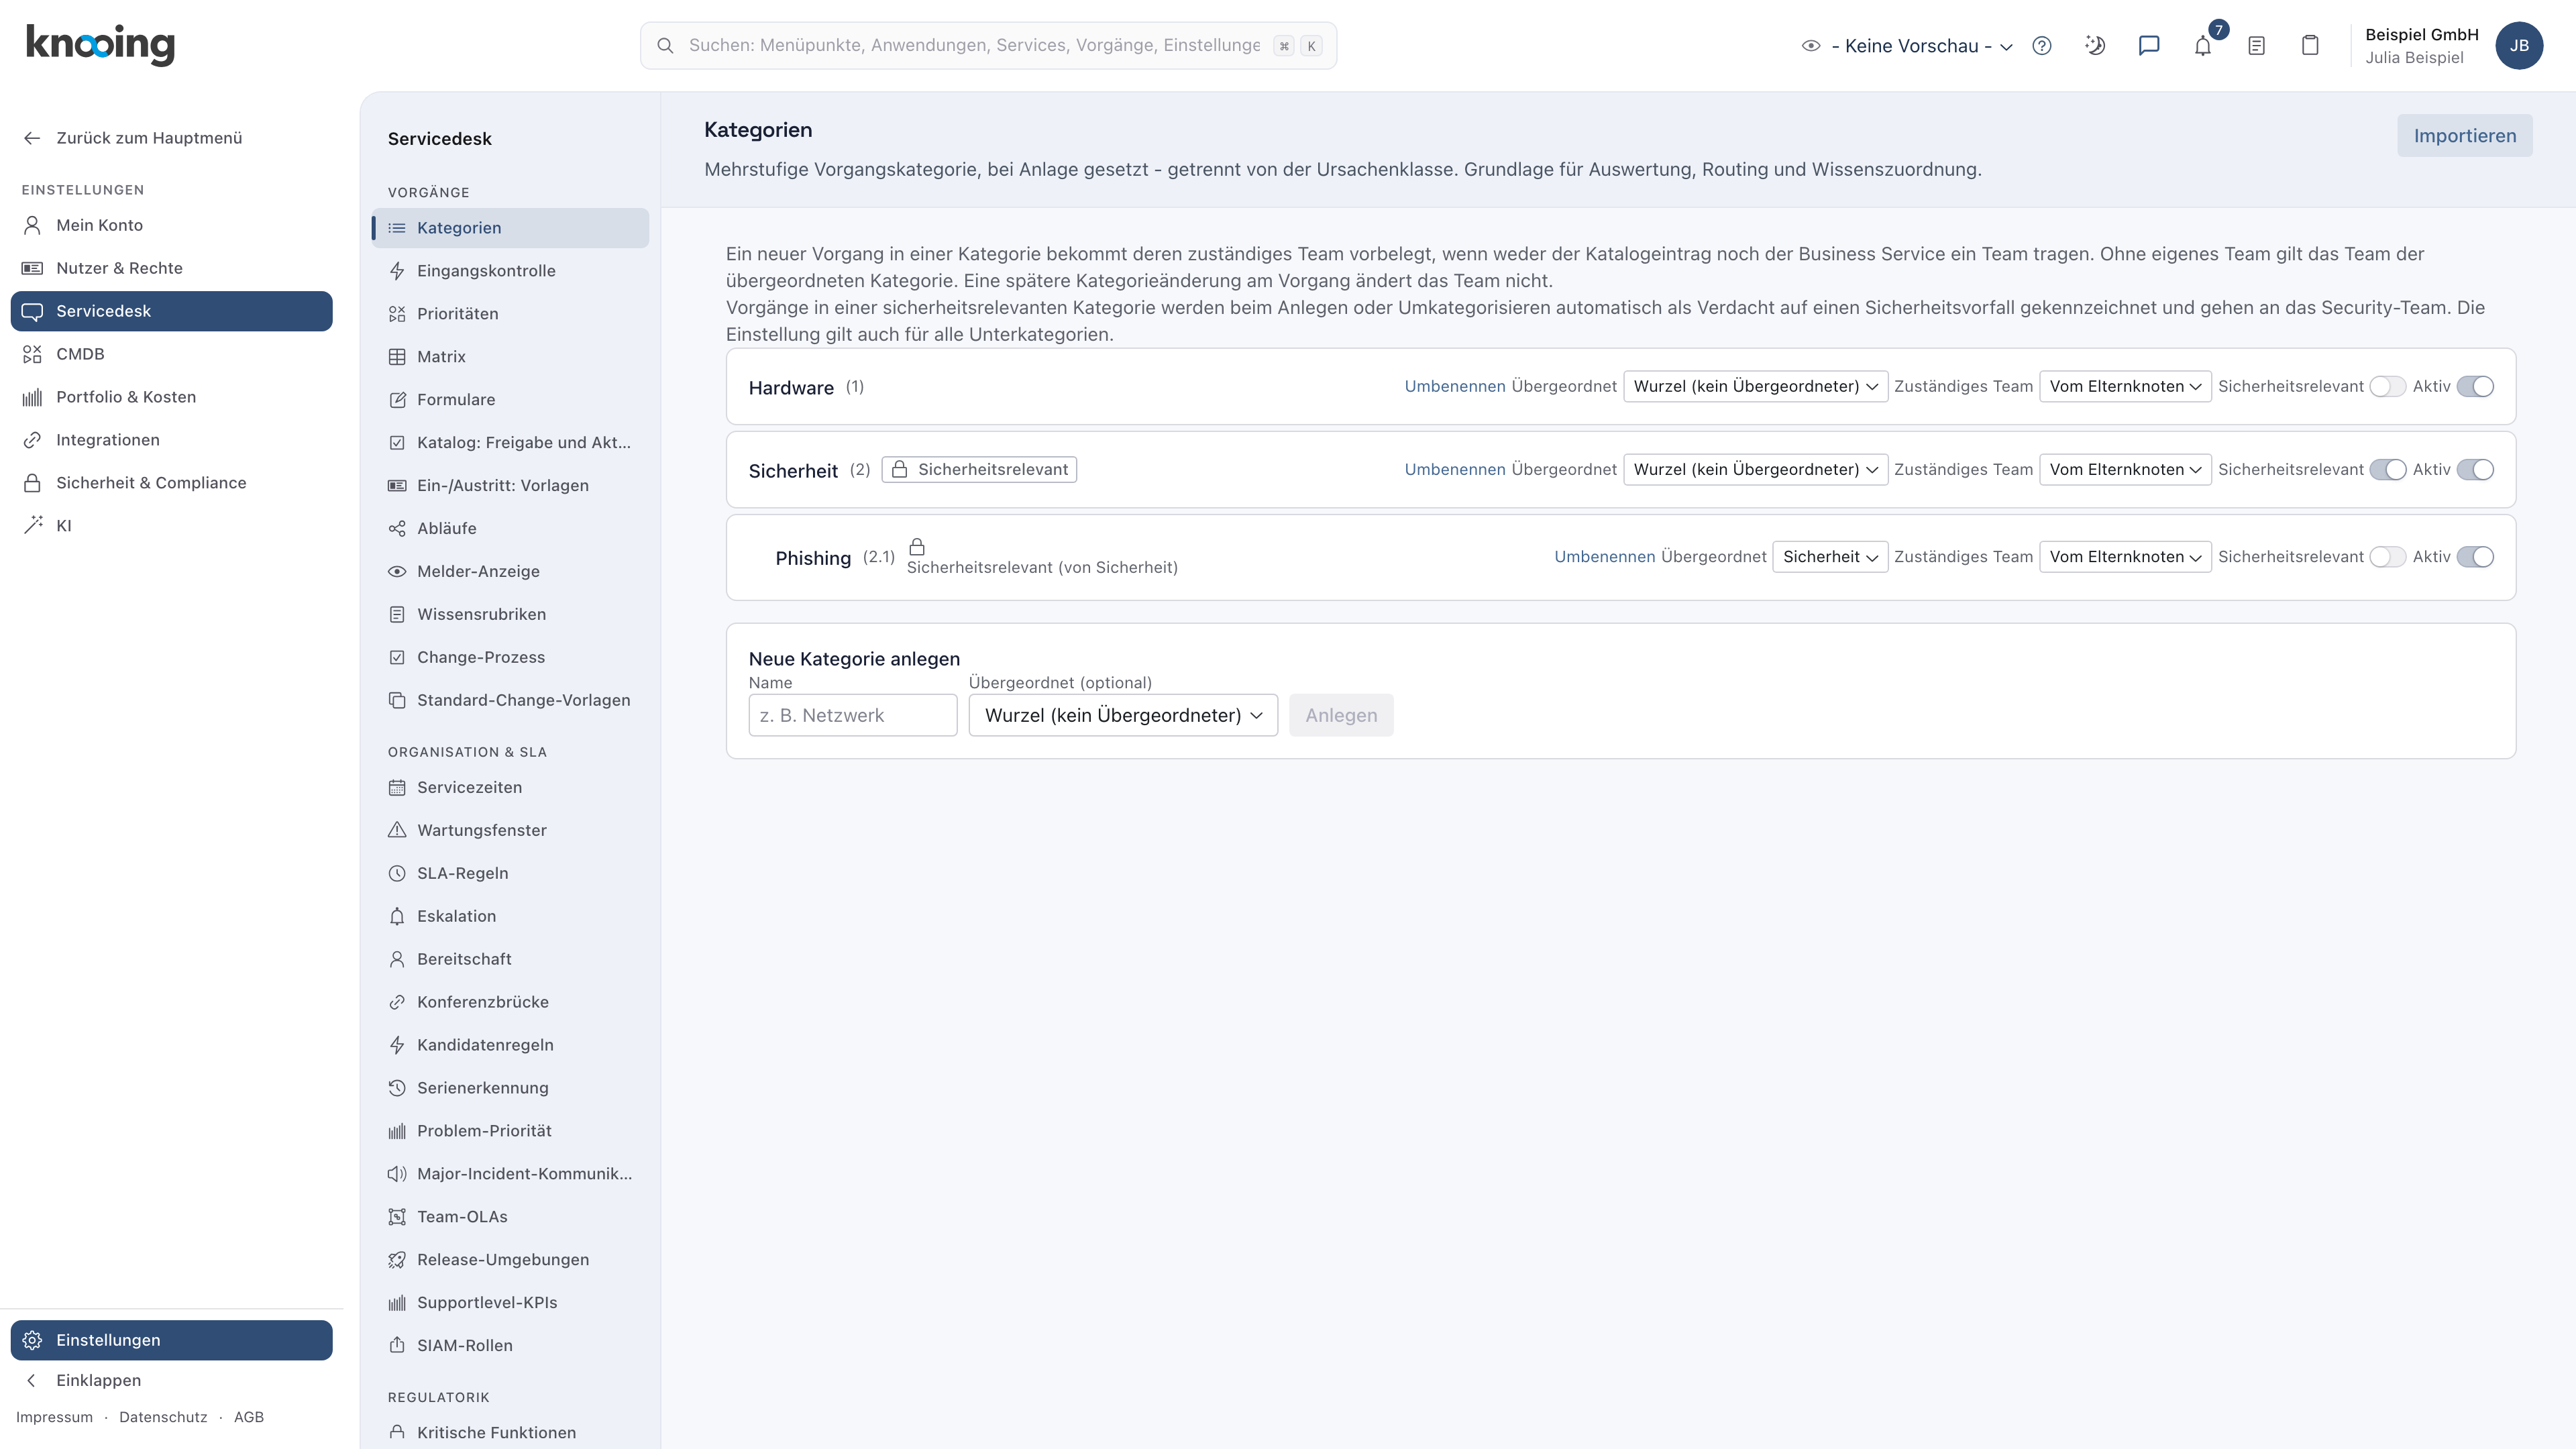Click the Integrationen link icon
This screenshot has height=1449, width=2576.
point(32,440)
